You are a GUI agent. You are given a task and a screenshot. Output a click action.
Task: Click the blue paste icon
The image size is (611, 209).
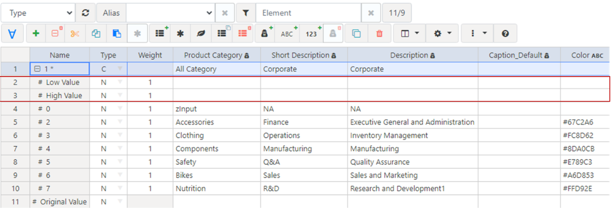coord(117,33)
